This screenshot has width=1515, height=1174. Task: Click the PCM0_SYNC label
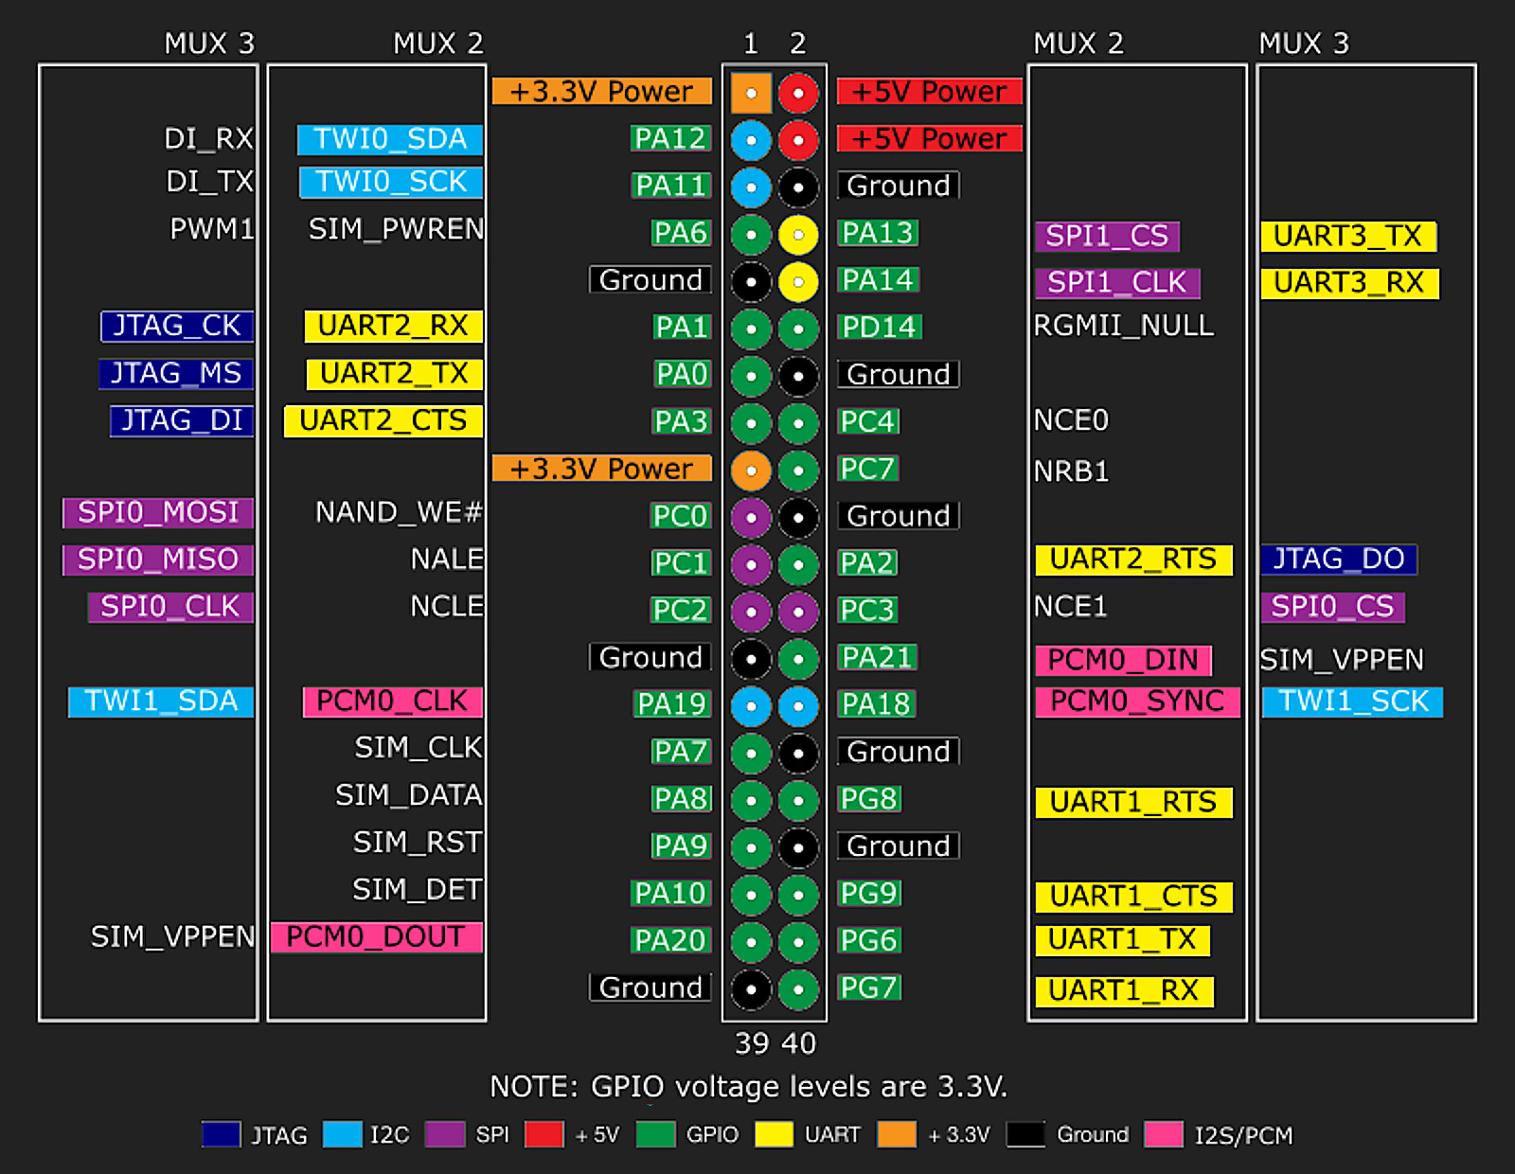point(1138,702)
